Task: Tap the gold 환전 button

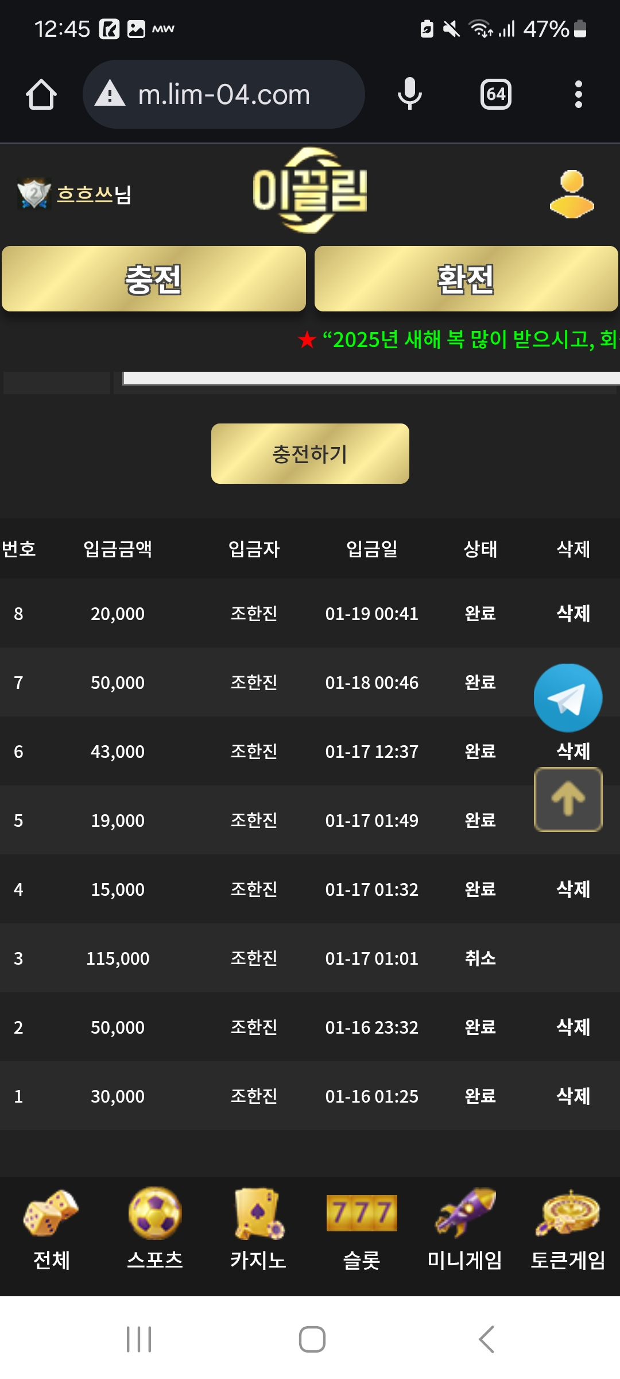Action: coord(466,279)
